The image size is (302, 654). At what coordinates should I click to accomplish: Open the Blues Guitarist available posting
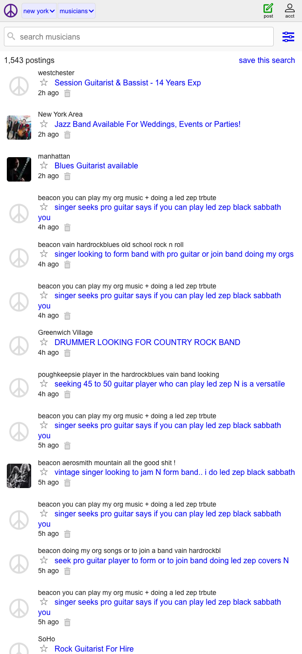[96, 165]
